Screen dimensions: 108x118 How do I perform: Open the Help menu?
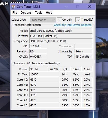[49, 13]
